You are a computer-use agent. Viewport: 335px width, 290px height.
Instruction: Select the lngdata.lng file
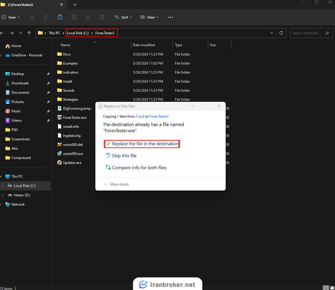pos(71,136)
